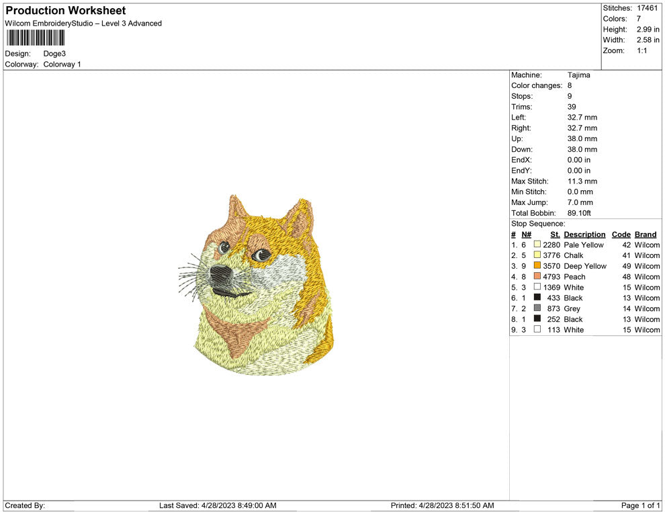Click the 'Printed: 4/28/2023 8:51:50 AM' text

click(443, 505)
